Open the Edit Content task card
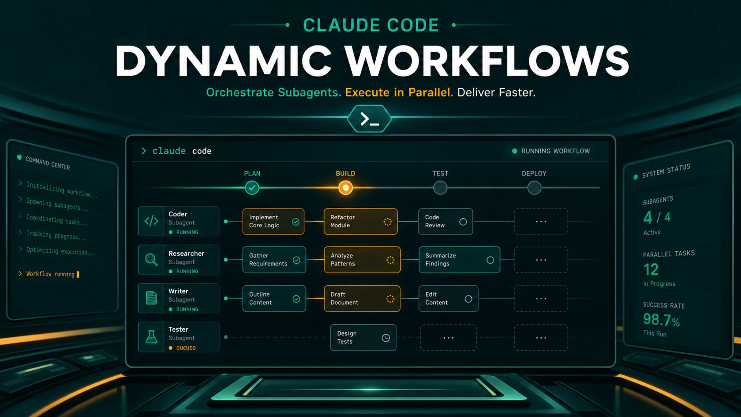Image resolution: width=741 pixels, height=417 pixels. (449, 299)
